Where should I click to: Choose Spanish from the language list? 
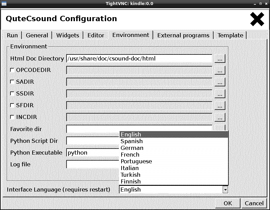[x=132, y=141]
